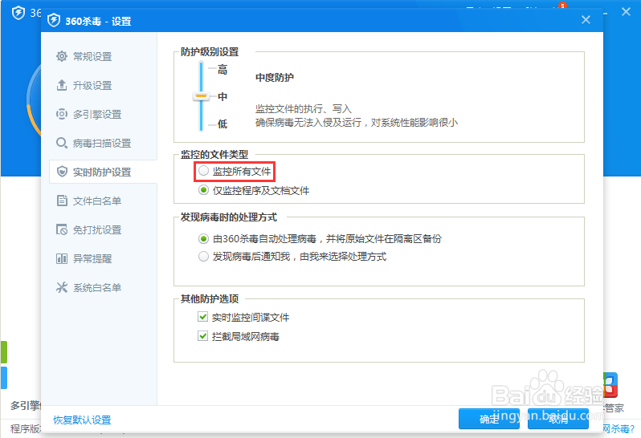641x438 pixels.
Task: Click the 360杀毒 shield logo in dialog title
Action: [54, 20]
